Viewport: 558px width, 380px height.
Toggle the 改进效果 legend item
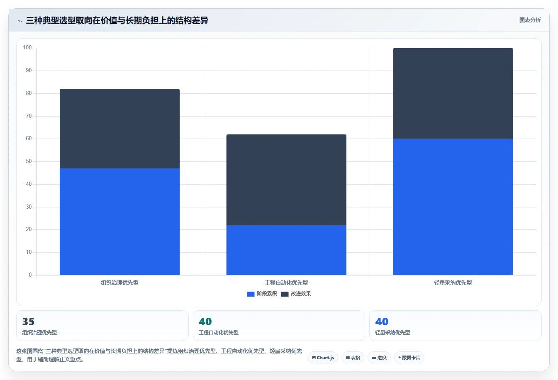pos(296,294)
